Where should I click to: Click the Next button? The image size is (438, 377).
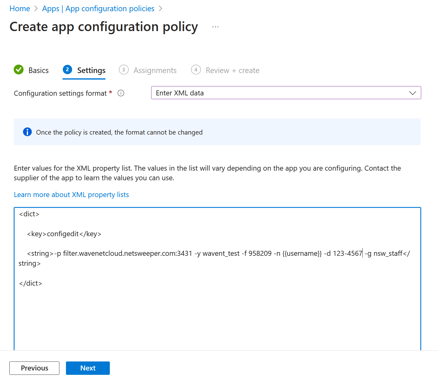88,368
